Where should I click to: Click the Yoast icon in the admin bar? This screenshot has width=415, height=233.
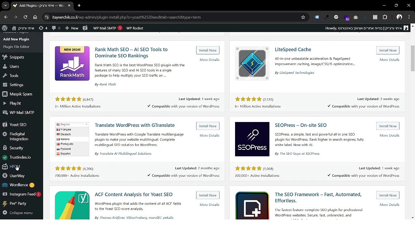pyautogui.click(x=85, y=28)
